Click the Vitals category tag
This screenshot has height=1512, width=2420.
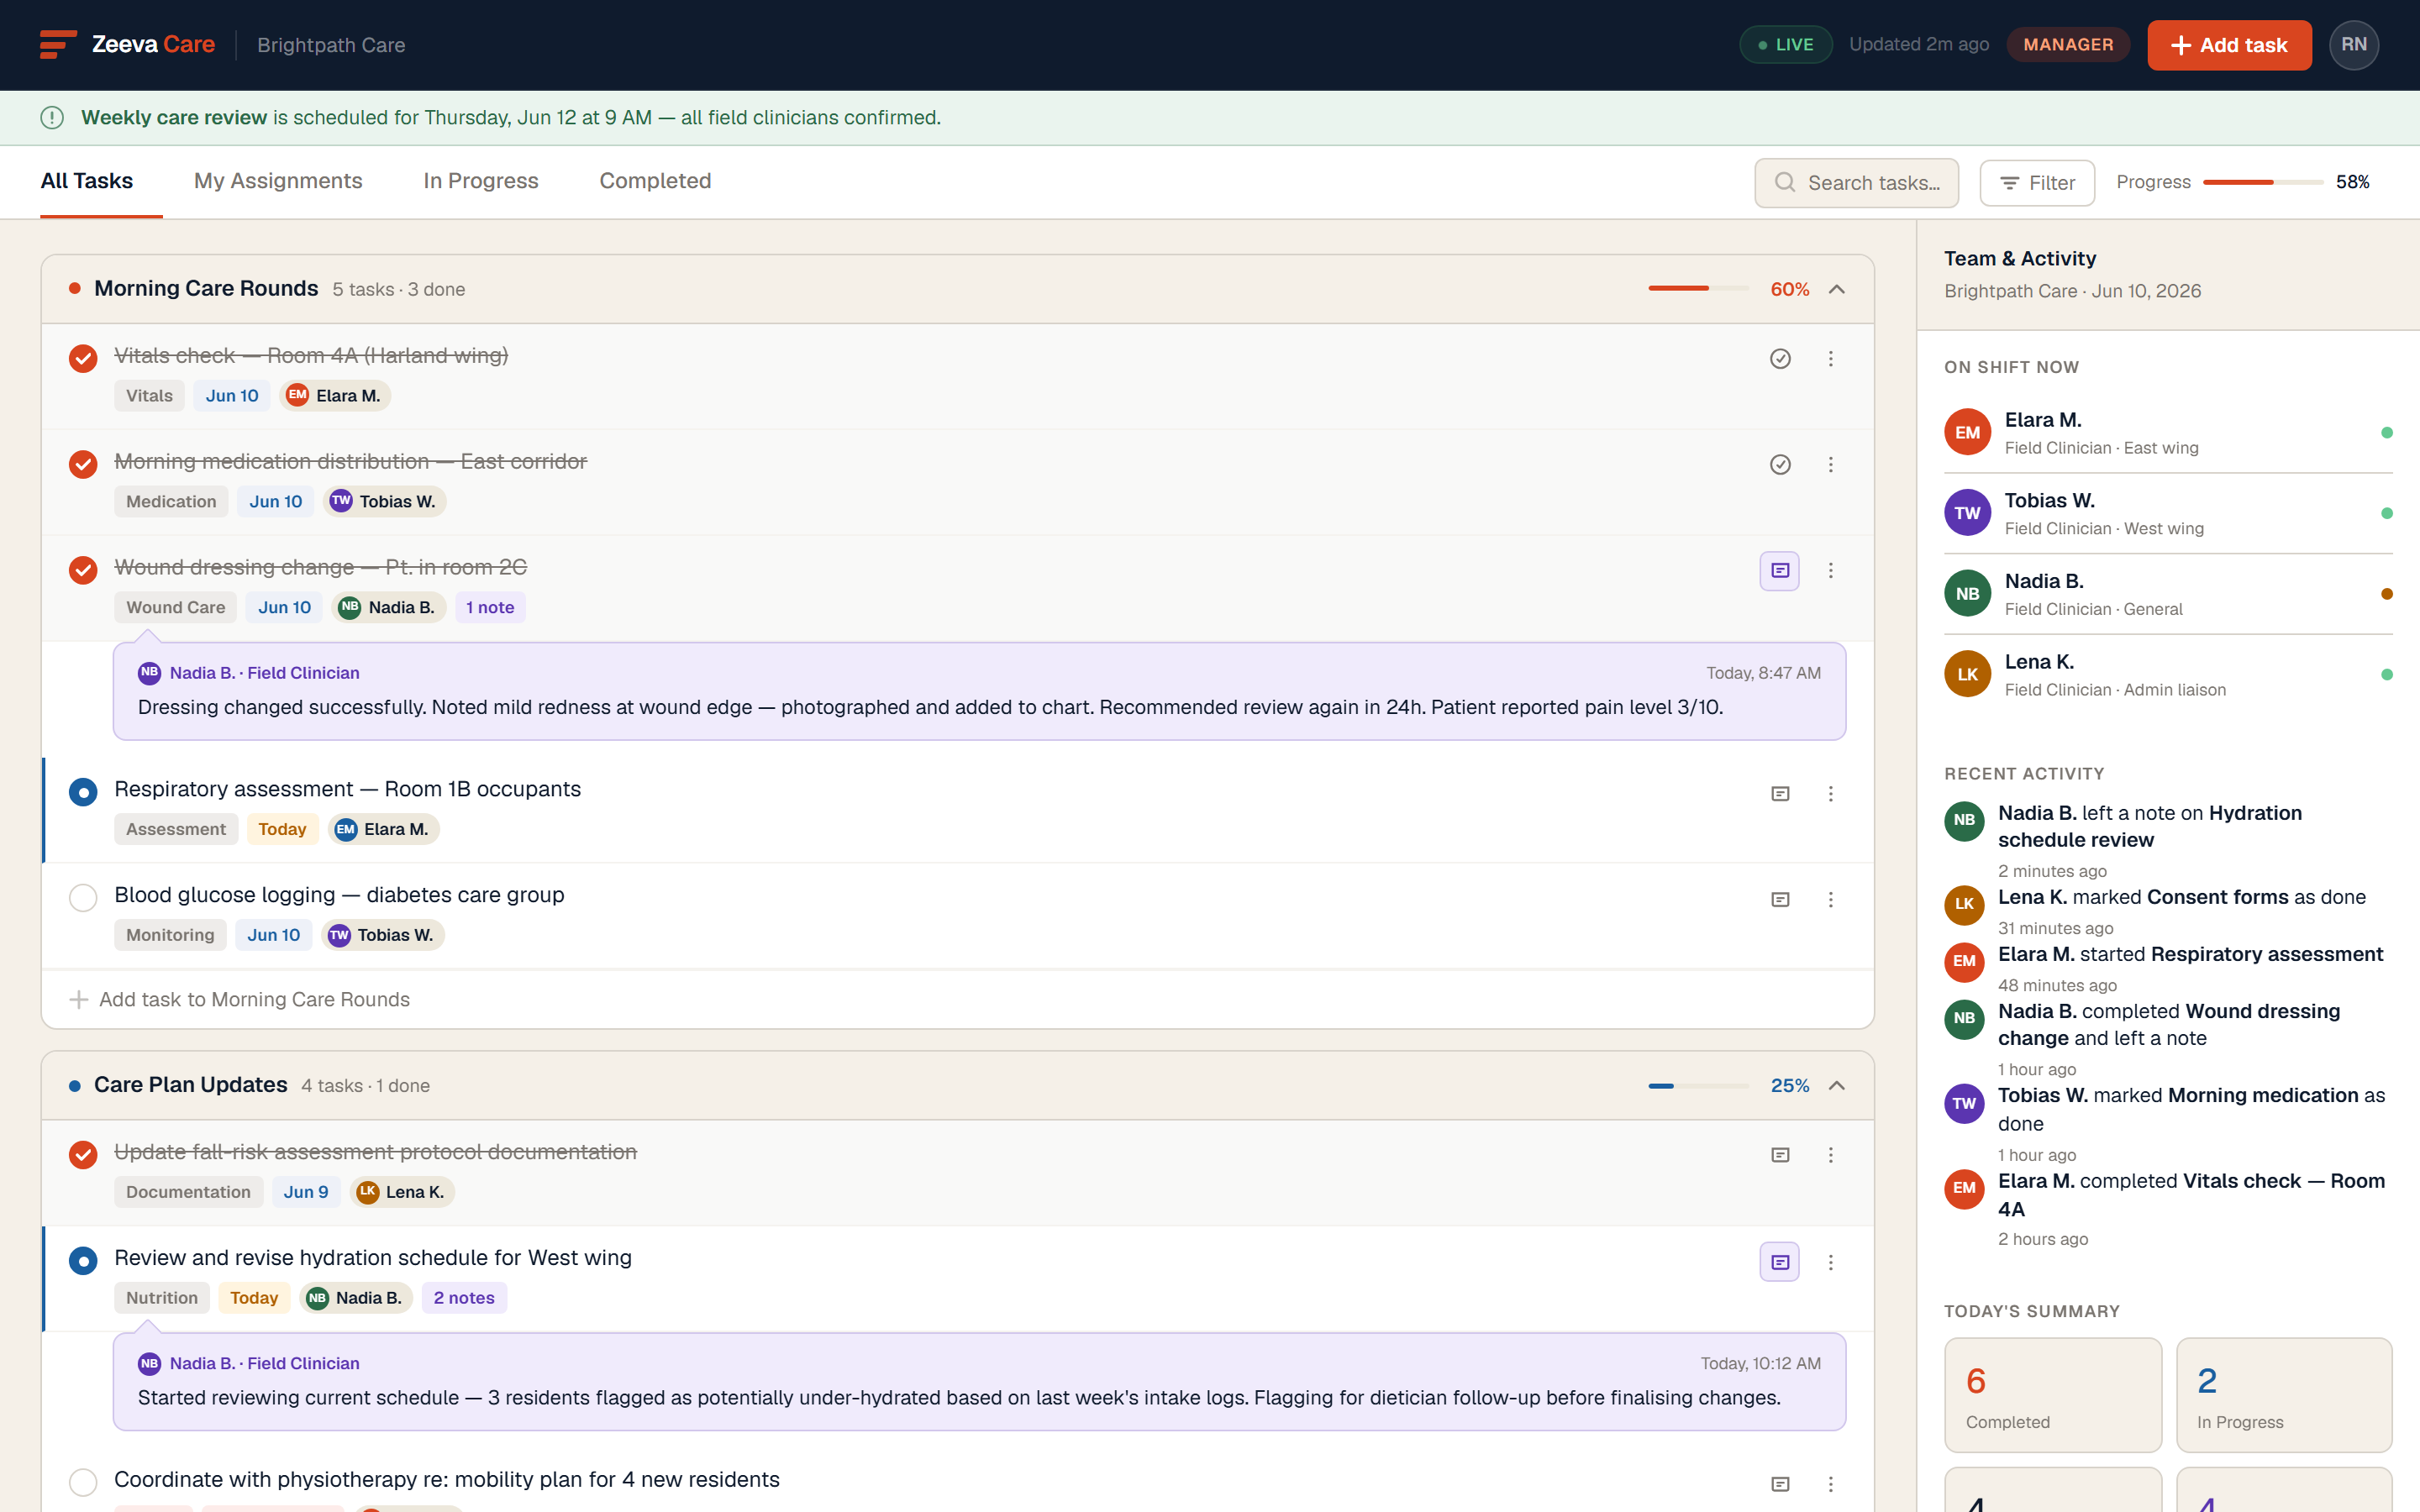149,396
